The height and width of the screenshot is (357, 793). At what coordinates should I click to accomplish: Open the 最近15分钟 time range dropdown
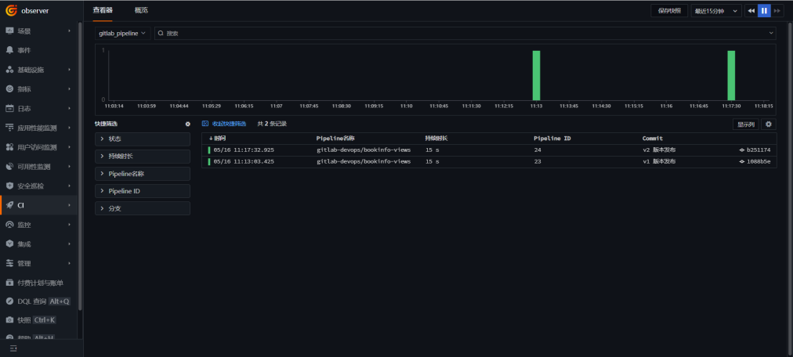point(716,11)
